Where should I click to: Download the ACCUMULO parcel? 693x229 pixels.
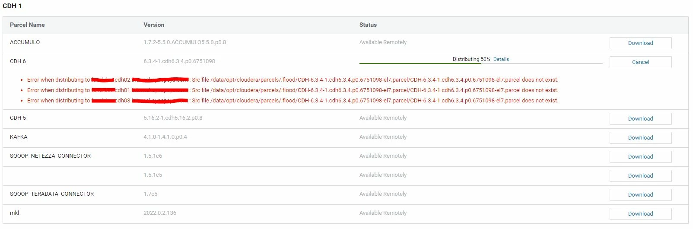click(x=640, y=43)
